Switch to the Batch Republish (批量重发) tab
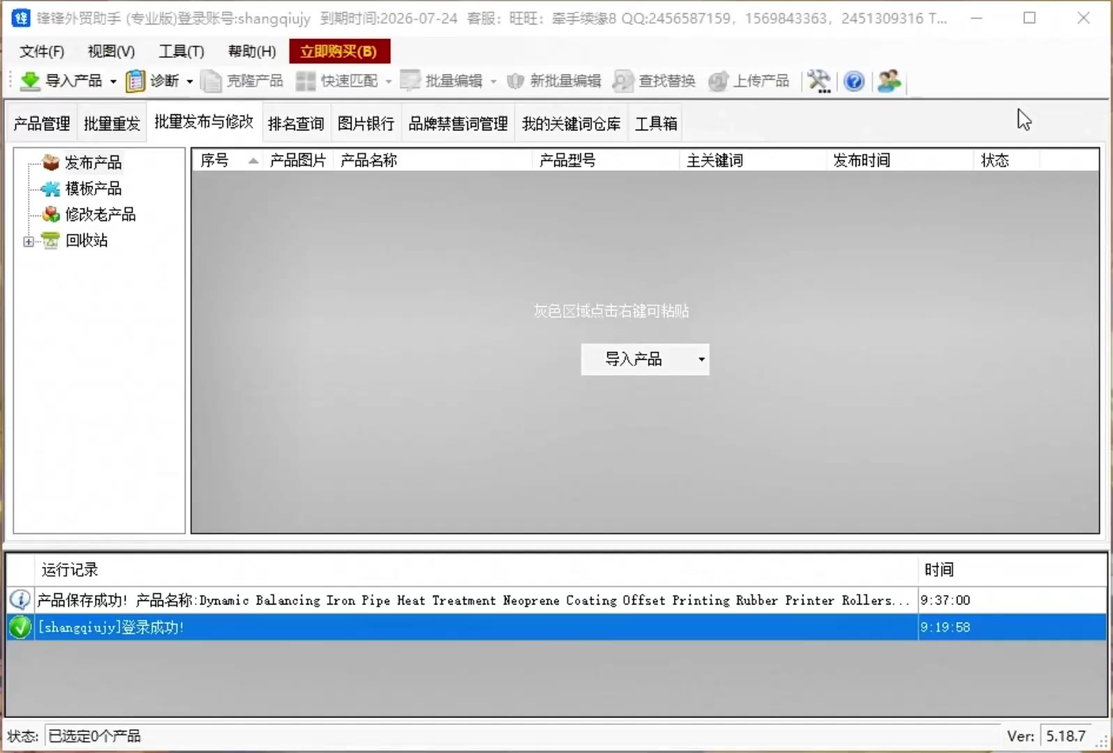Viewport: 1113px width, 753px height. click(112, 123)
